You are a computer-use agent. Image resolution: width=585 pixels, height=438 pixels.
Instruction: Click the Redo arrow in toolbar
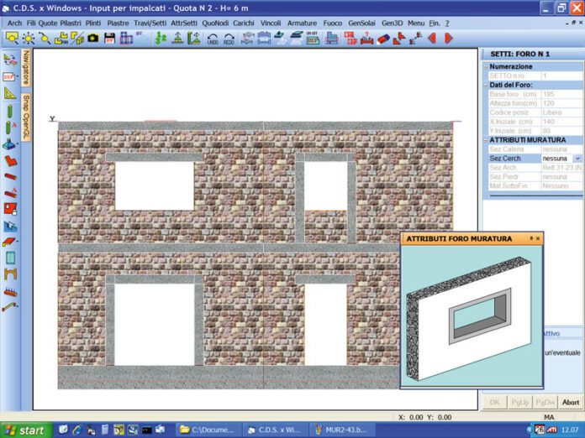(229, 38)
